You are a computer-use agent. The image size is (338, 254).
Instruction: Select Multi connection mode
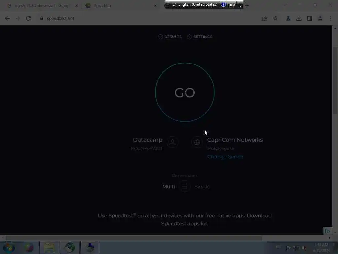(169, 187)
